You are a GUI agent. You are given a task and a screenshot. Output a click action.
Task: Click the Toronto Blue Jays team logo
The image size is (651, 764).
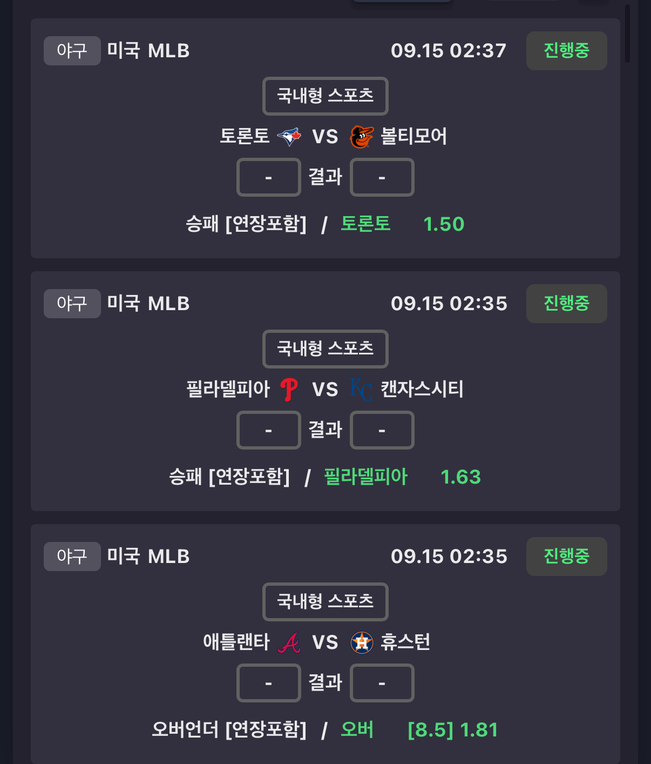(x=289, y=137)
